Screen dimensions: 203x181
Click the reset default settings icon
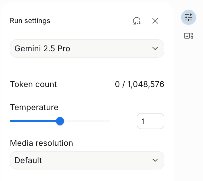click(x=137, y=21)
